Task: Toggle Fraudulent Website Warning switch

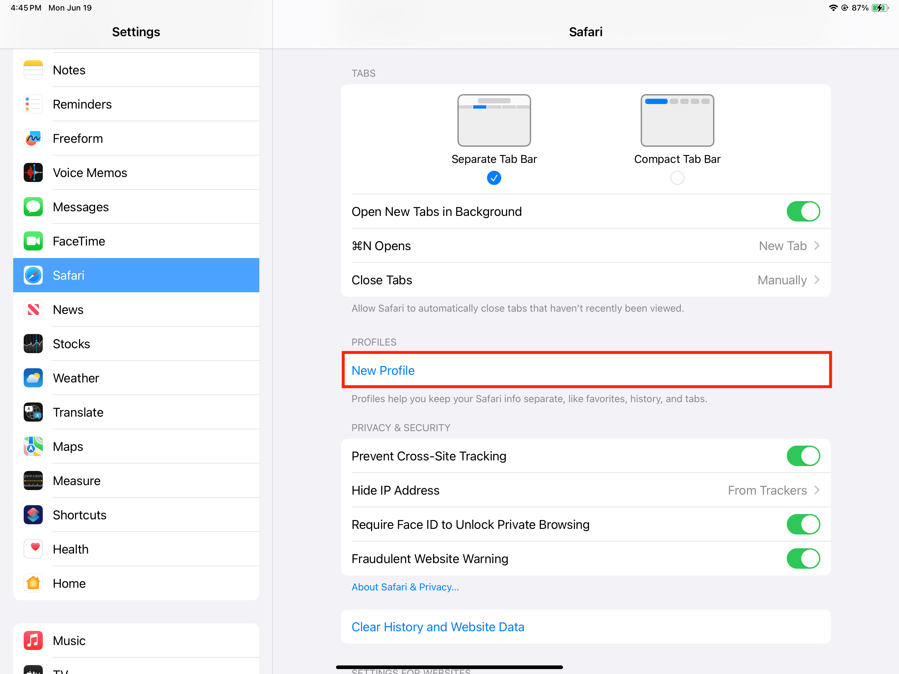Action: [x=803, y=559]
